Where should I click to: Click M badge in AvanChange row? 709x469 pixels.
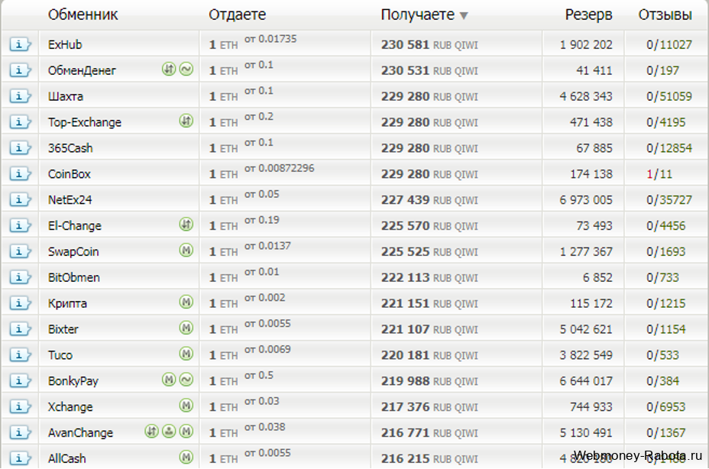[x=186, y=432]
